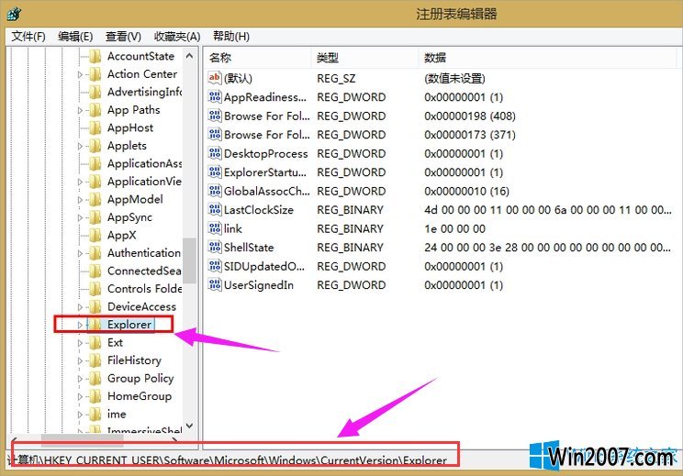Click tree scrollbar down arrow
The width and height of the screenshot is (683, 476).
189,426
